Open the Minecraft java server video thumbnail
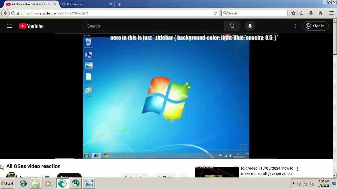The width and height of the screenshot is (337, 189). pyautogui.click(x=217, y=172)
